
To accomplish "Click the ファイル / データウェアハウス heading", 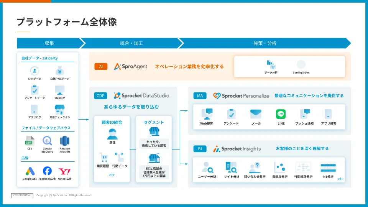I will [46, 128].
